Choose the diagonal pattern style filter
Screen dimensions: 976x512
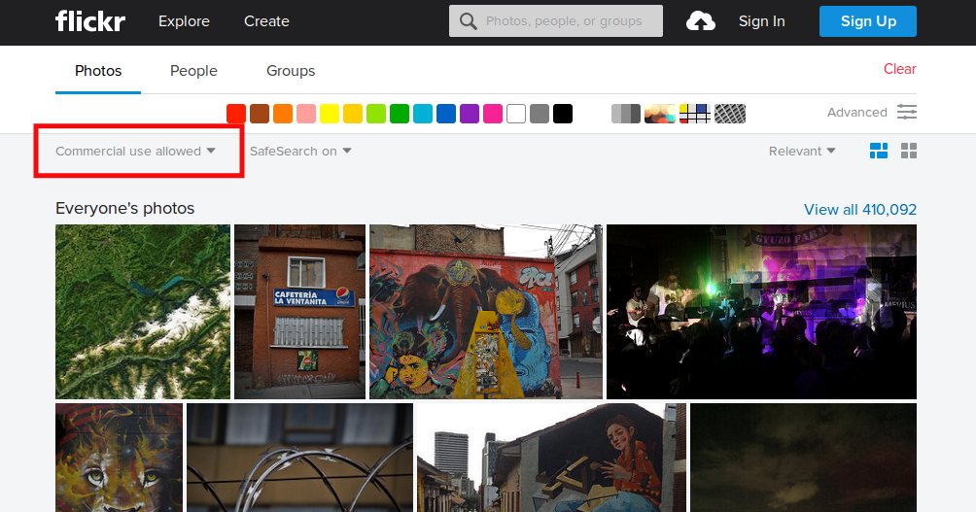(x=729, y=114)
